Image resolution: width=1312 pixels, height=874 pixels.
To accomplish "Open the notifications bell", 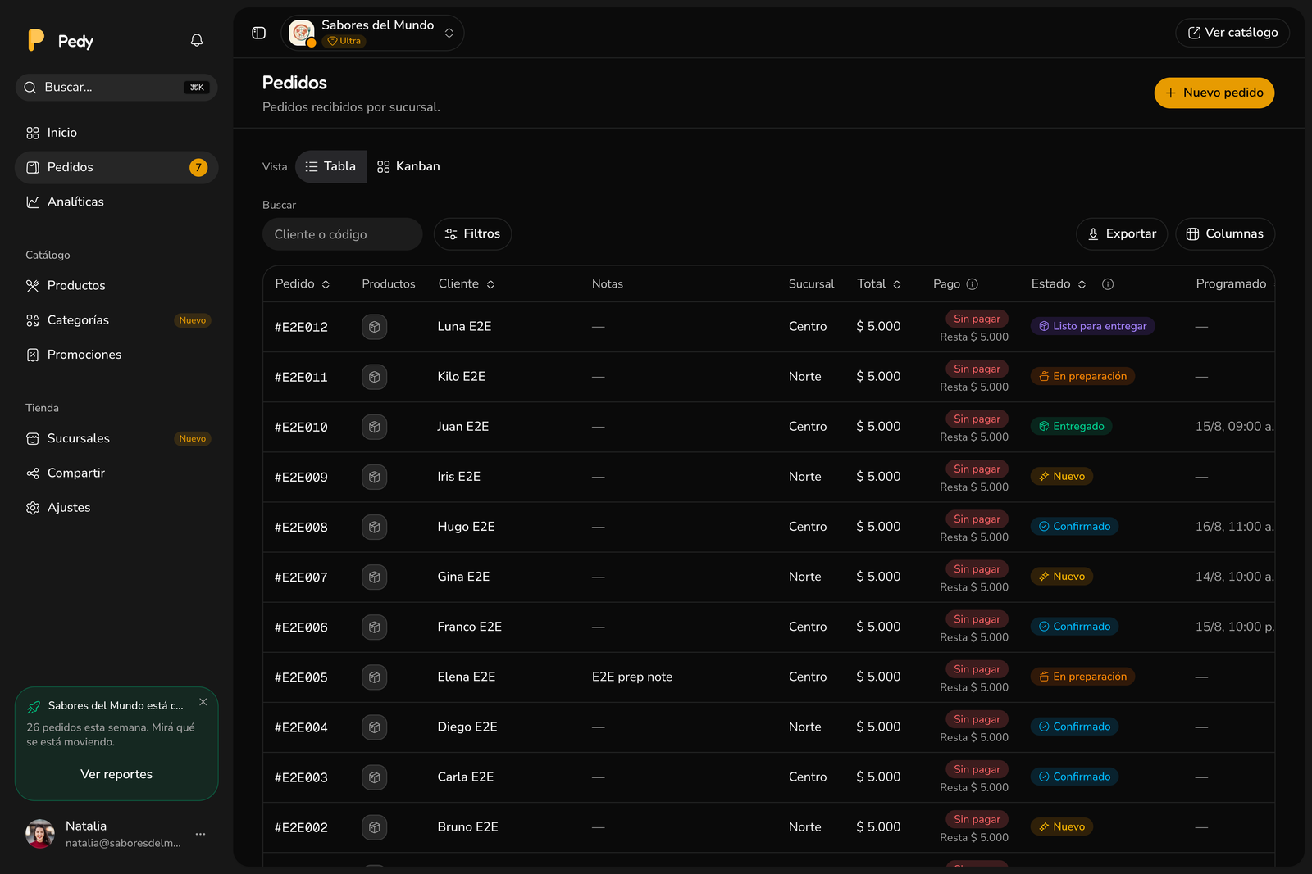I will point(197,40).
